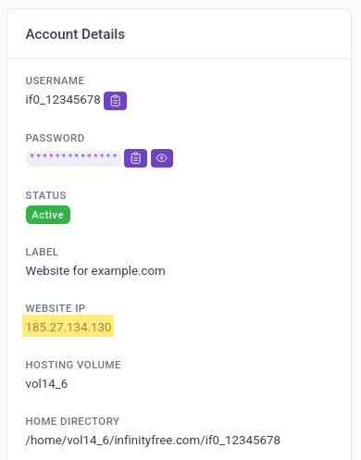
Task: Copy the username with the clipboard icon
Action: tap(115, 101)
